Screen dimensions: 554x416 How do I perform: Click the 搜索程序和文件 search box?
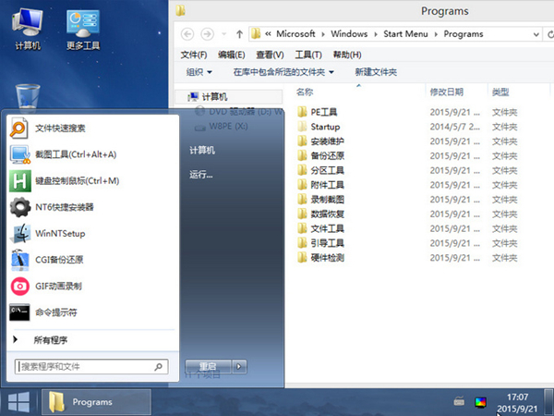pos(92,367)
